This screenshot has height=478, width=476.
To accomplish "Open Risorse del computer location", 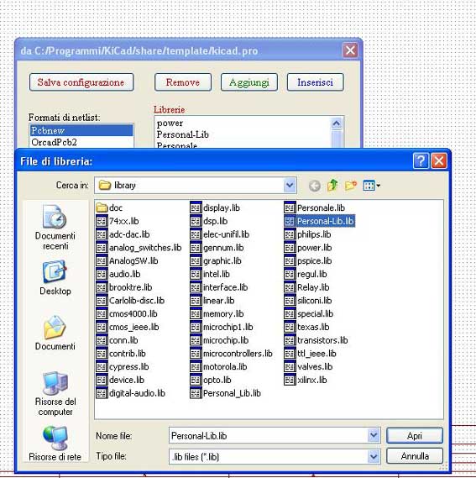I will [x=55, y=393].
